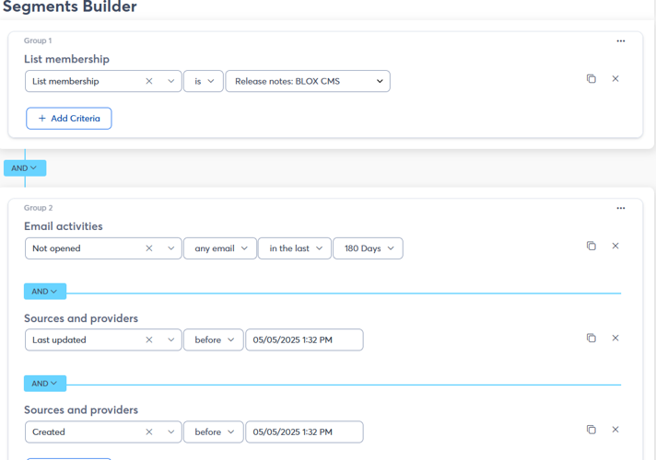Duplicate the List membership criteria row

click(x=592, y=79)
